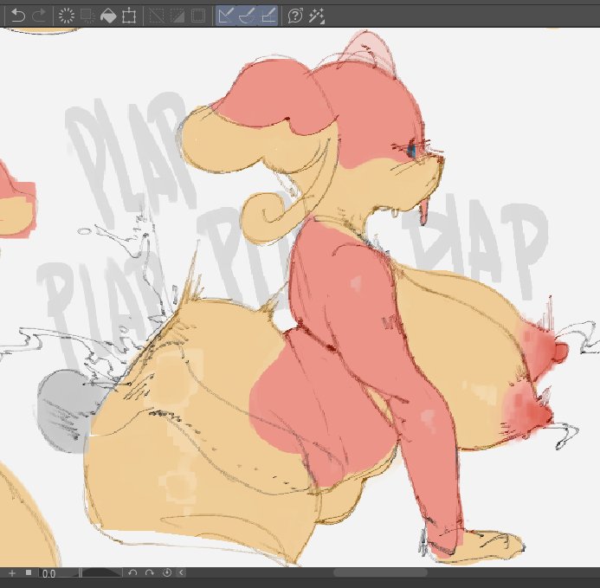
Task: Toggle Snap to Grid
Action: pyautogui.click(x=268, y=16)
